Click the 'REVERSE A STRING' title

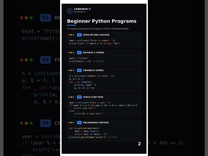94,53
